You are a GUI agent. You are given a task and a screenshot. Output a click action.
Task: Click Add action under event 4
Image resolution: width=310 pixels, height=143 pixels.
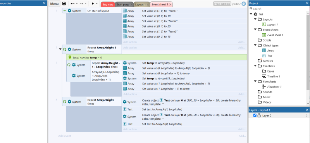click(130, 129)
